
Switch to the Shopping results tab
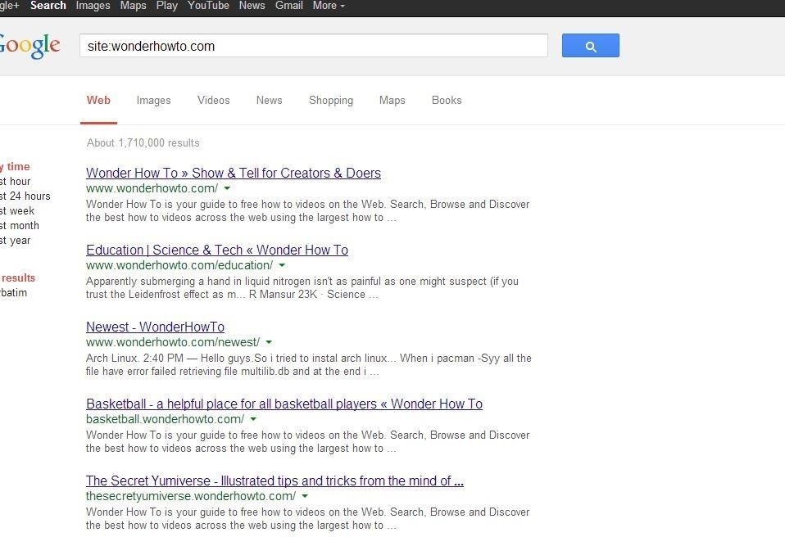click(331, 100)
